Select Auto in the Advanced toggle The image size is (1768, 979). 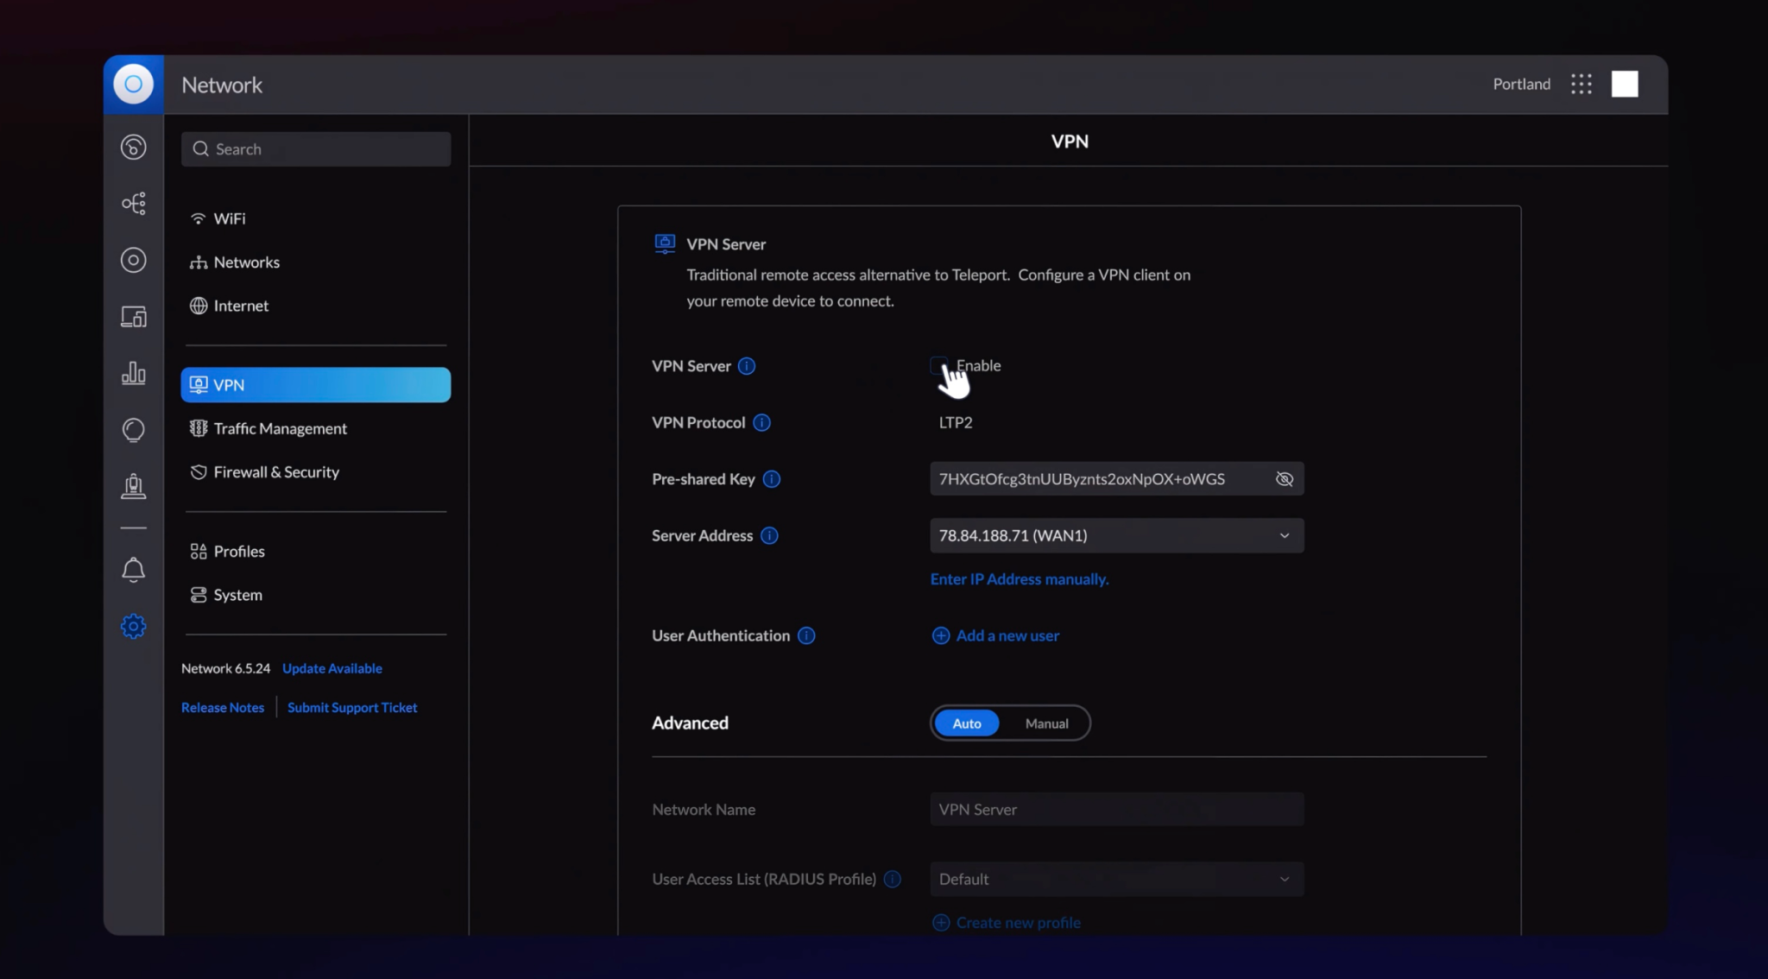(966, 723)
